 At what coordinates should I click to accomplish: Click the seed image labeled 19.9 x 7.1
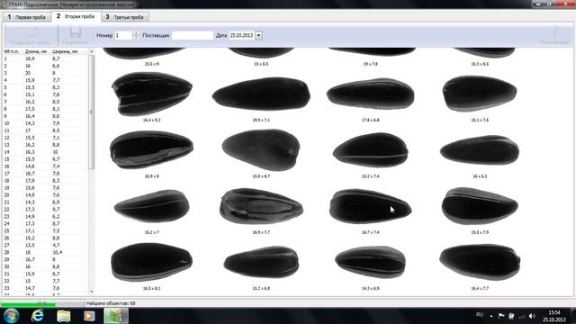point(261,94)
